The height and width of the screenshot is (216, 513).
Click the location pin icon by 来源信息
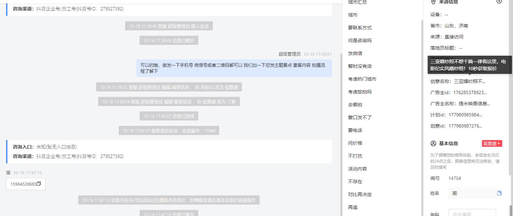[433, 2]
